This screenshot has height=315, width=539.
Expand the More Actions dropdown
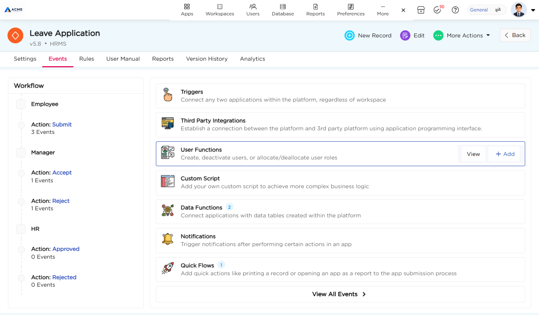tap(462, 35)
